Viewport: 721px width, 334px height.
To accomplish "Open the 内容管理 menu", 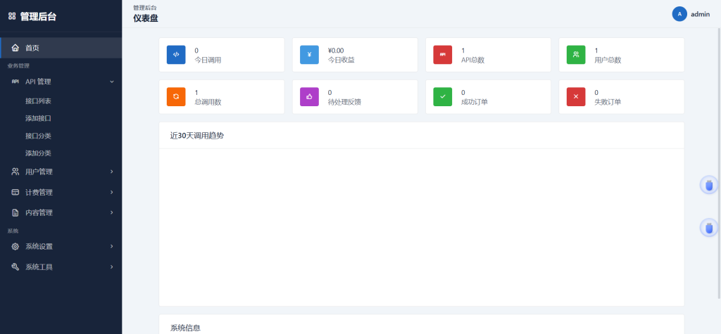I will coord(61,213).
